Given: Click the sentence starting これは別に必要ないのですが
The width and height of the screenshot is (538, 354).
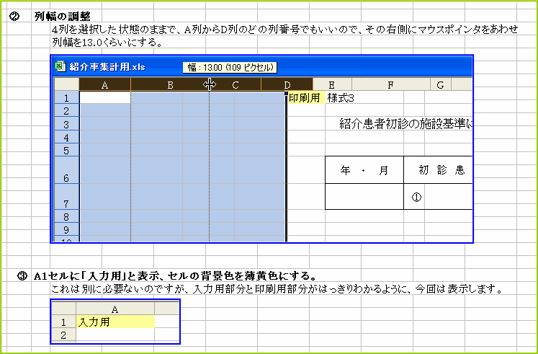Looking at the screenshot, I should [x=277, y=289].
